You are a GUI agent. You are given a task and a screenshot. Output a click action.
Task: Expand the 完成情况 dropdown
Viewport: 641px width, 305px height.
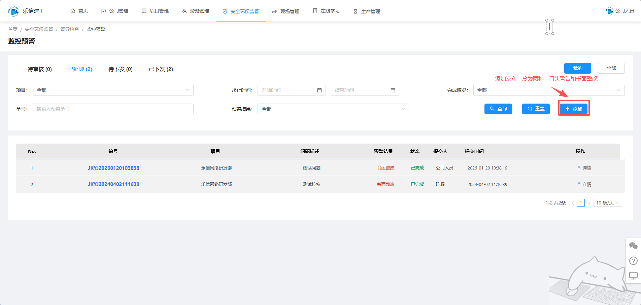point(549,90)
